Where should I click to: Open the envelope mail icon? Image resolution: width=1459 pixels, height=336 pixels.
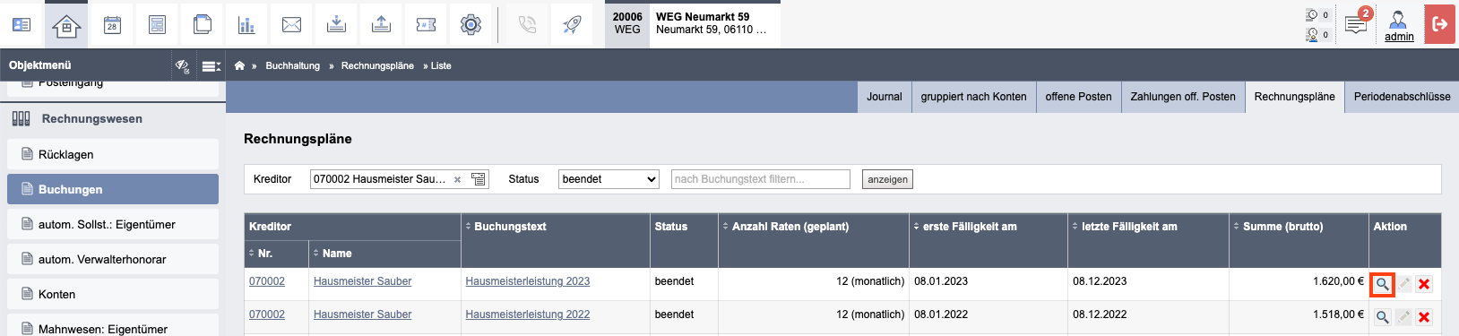coord(291,24)
